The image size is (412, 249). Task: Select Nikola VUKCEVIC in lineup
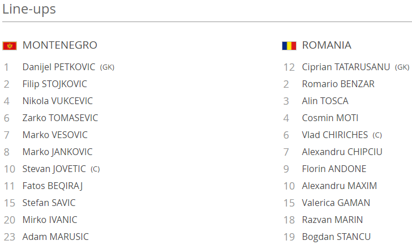[58, 101]
